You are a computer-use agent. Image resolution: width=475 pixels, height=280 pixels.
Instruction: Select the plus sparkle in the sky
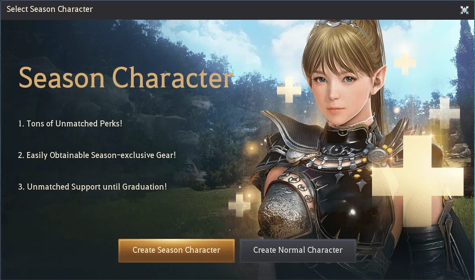pos(405,63)
